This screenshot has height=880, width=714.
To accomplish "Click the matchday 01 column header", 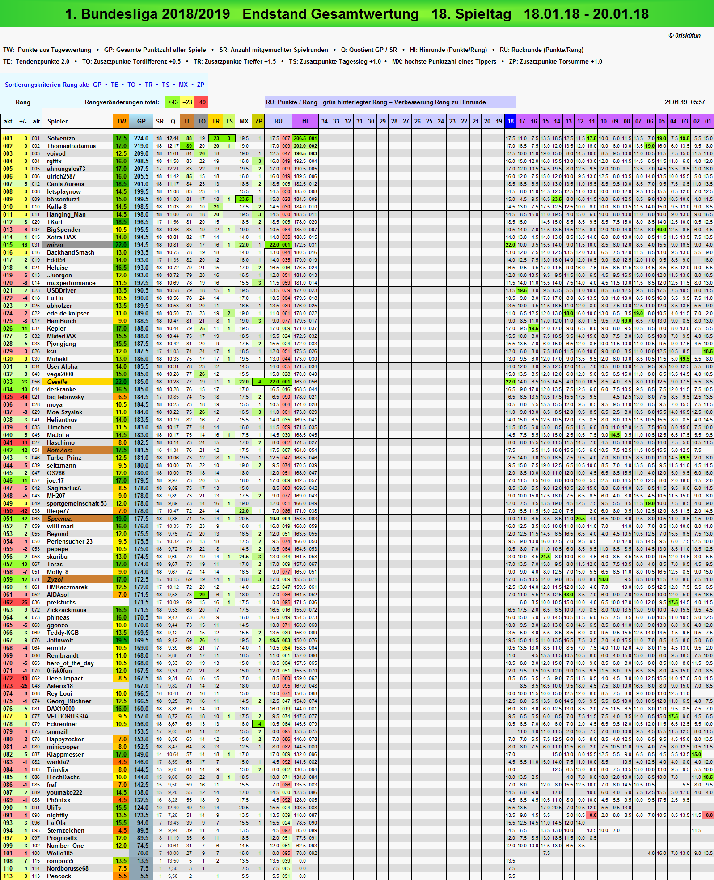I will click(x=708, y=121).
